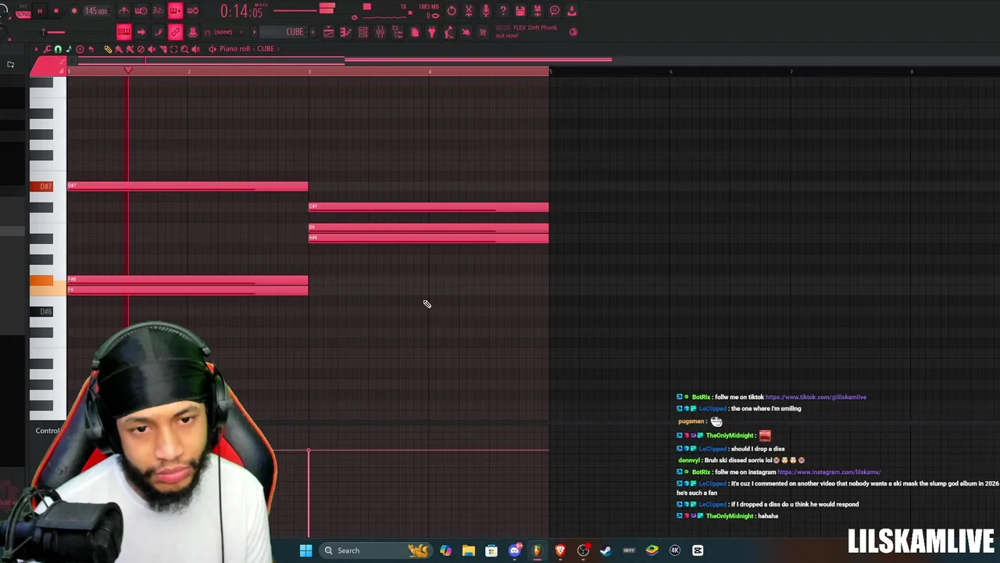Open Brave browser from the taskbar
Screen dimensions: 1000x563
point(560,550)
